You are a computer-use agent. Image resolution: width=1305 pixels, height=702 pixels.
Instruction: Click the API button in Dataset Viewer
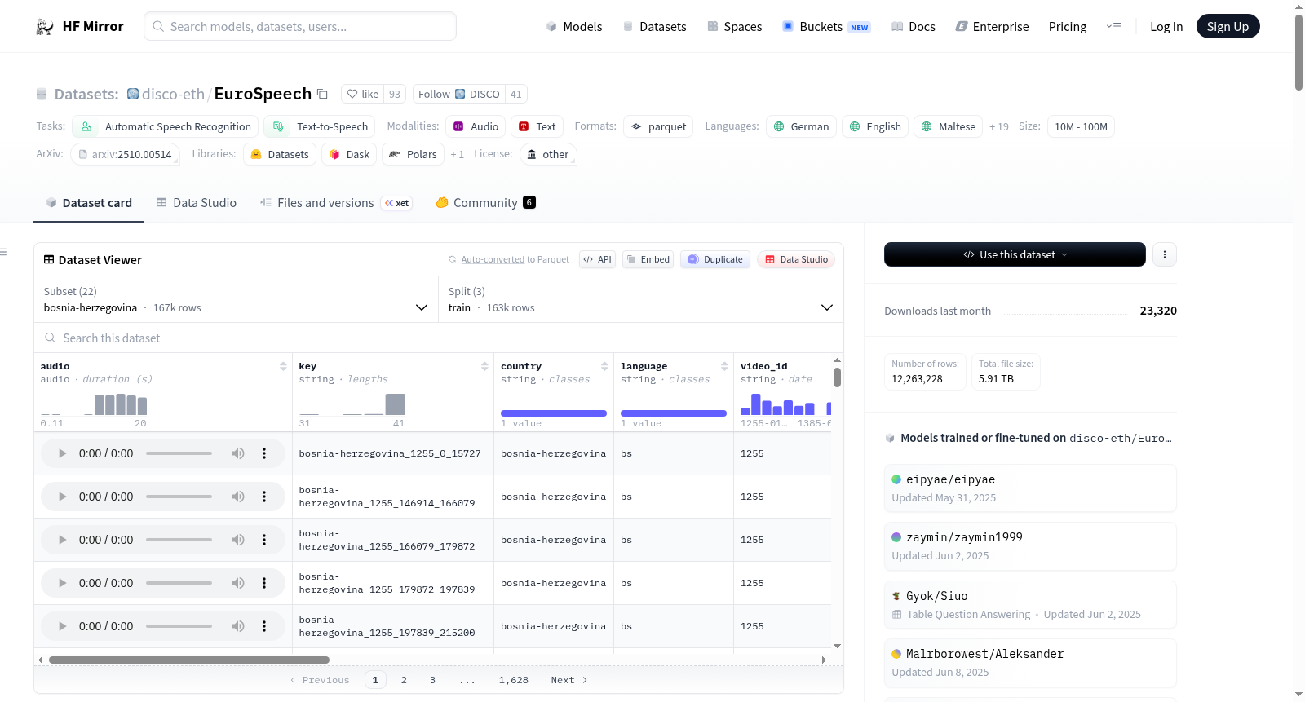pos(597,259)
